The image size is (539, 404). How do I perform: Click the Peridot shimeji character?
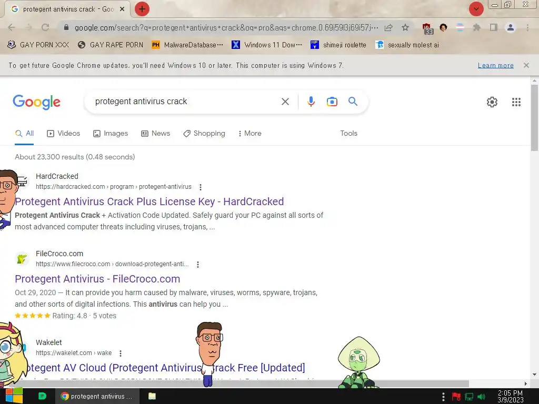click(x=359, y=362)
